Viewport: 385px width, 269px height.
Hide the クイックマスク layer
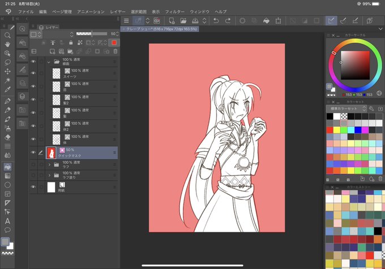(x=33, y=152)
